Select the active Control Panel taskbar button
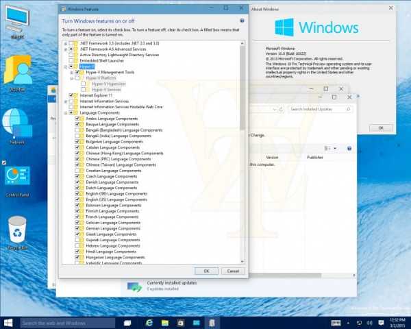 pos(212,323)
